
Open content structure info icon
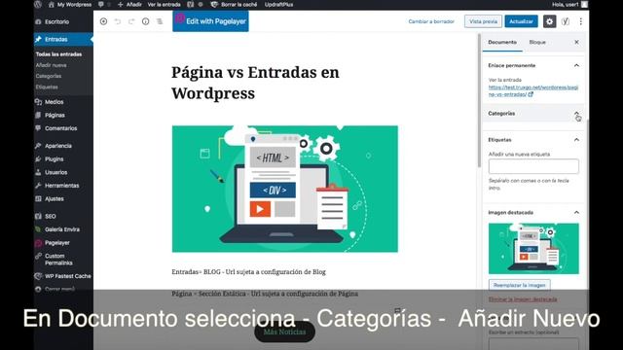tap(145, 21)
